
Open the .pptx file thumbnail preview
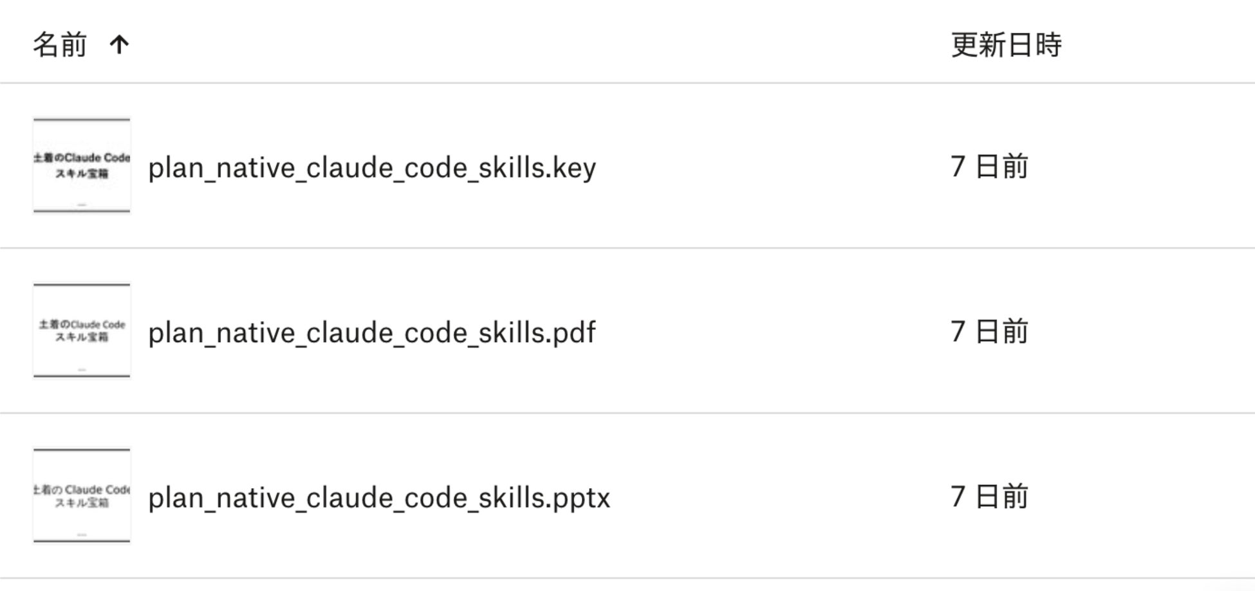pos(82,496)
